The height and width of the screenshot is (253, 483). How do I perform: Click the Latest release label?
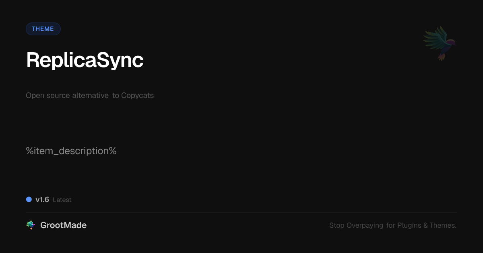(x=62, y=200)
